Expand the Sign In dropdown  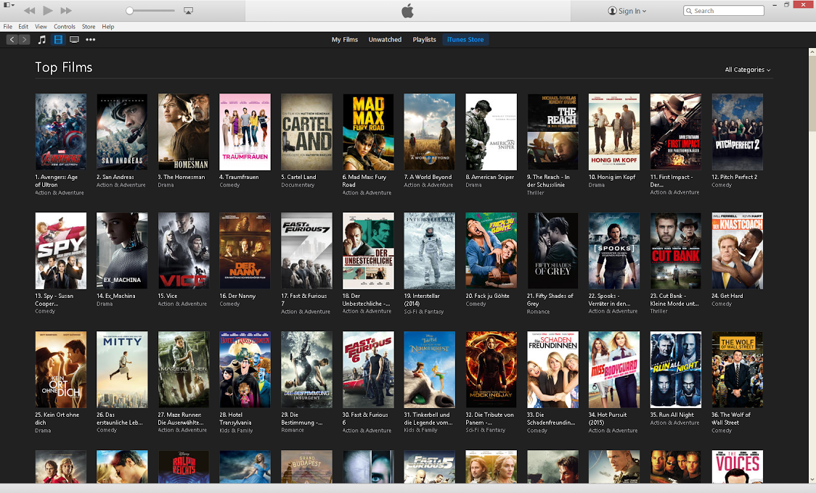[628, 11]
